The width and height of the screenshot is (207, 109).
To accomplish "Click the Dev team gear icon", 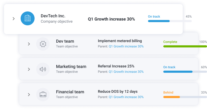I will [43, 44].
